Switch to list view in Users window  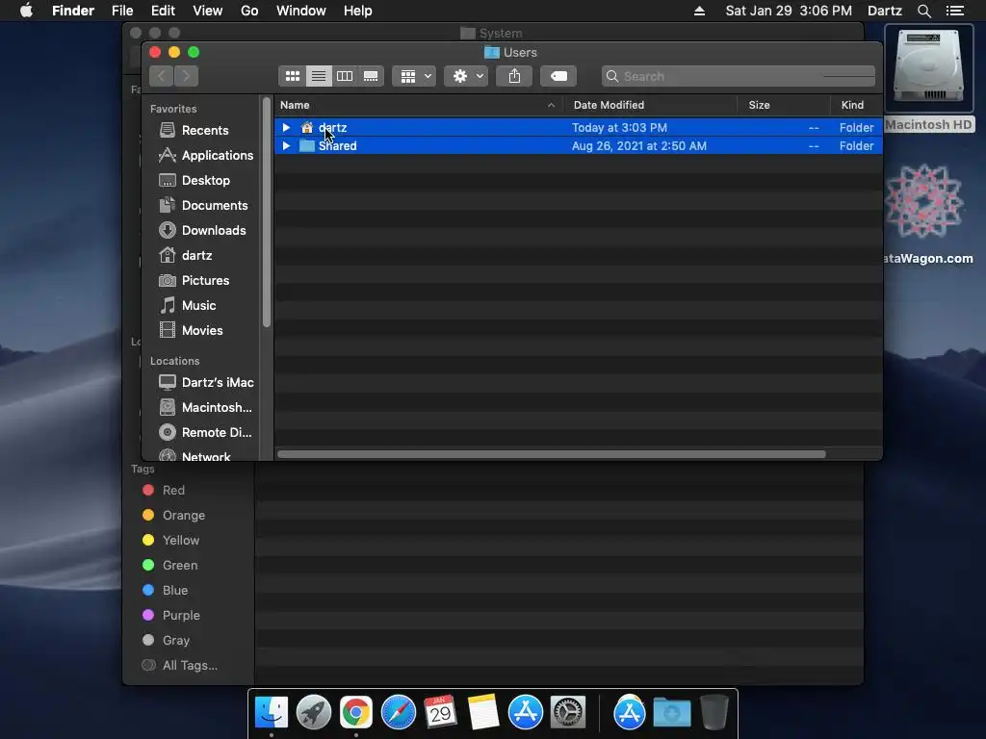click(x=319, y=76)
